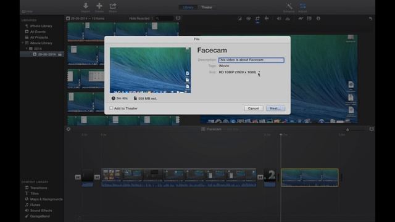The image size is (395, 222).
Task: Click the Facecam title in the dialog
Action: tap(212, 51)
